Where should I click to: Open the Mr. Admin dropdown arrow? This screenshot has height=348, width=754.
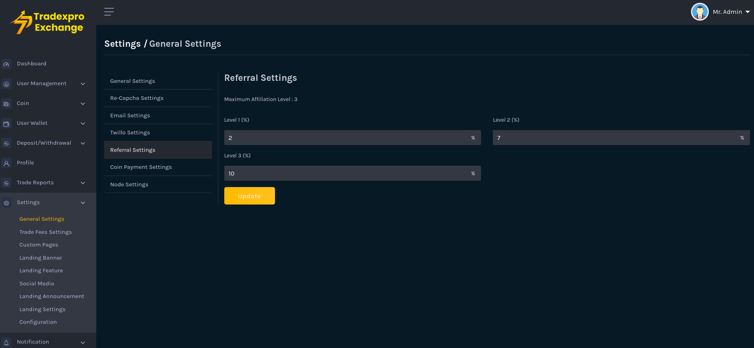pyautogui.click(x=748, y=12)
